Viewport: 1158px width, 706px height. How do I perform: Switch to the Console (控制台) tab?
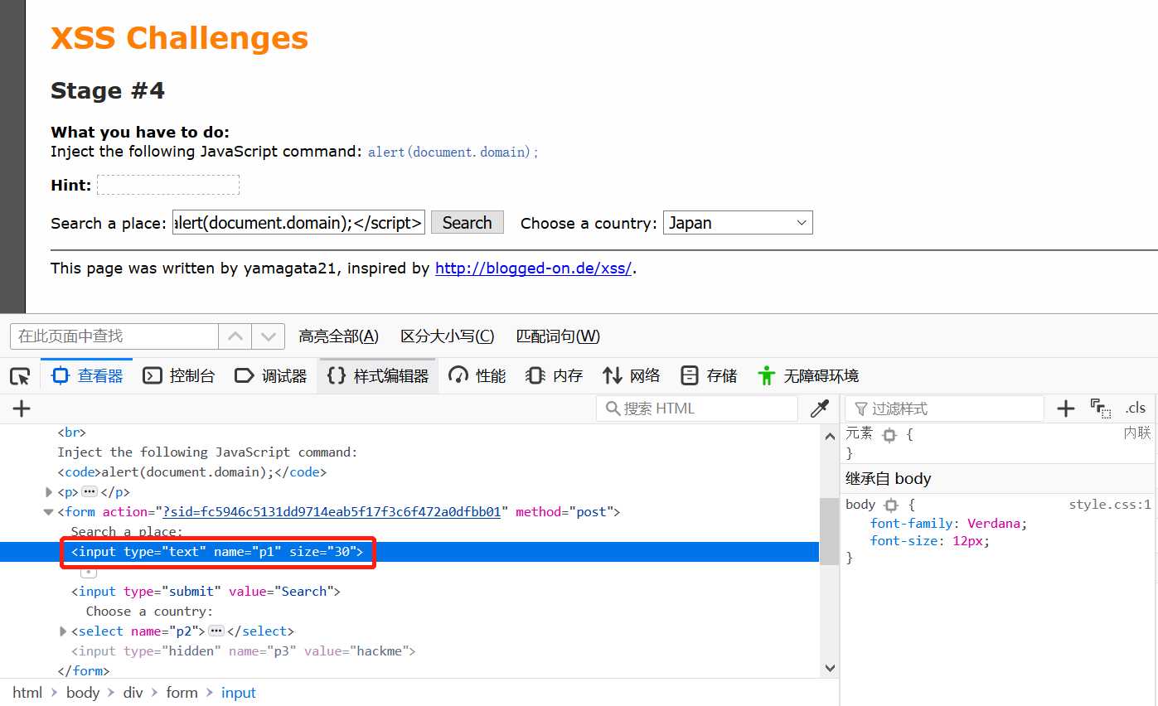pos(178,376)
